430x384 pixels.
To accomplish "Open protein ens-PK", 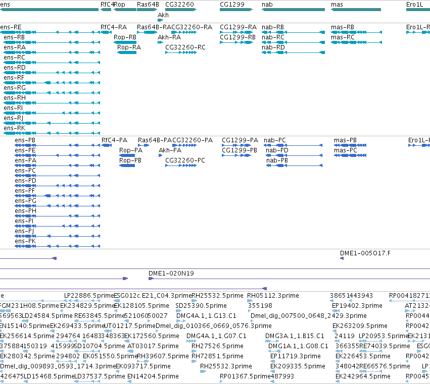I will pos(57,246).
